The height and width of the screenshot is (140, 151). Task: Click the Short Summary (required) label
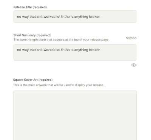tap(32, 35)
